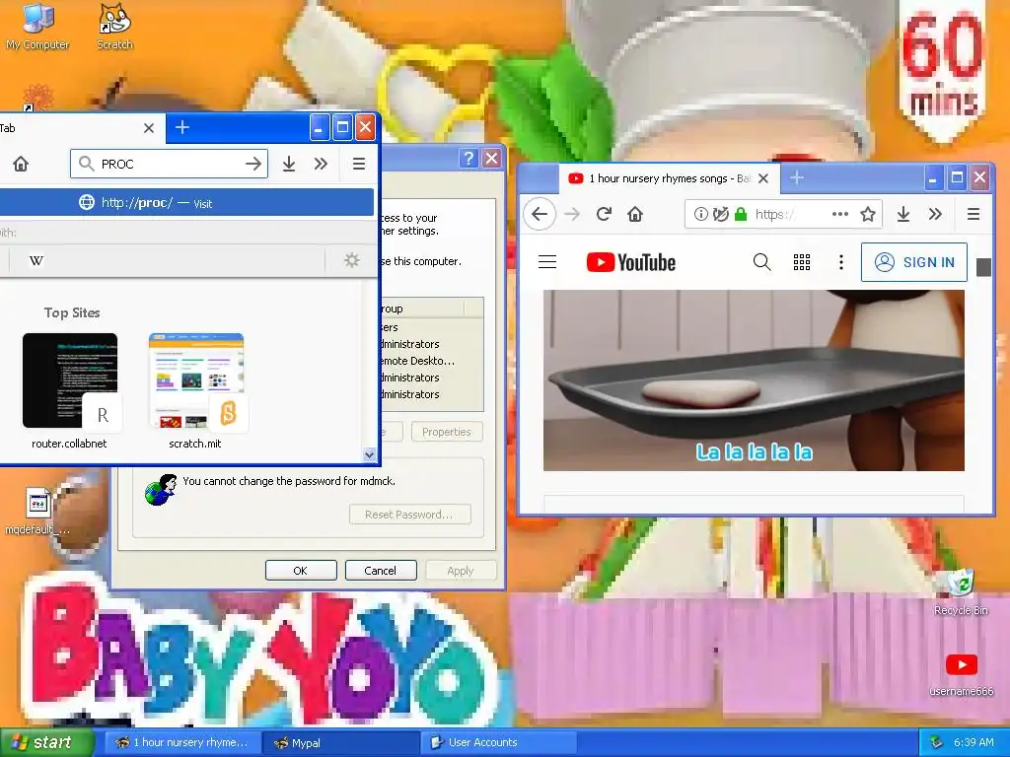Image resolution: width=1010 pixels, height=757 pixels.
Task: Expand overflow chevron in YouTube browser toolbar
Action: [935, 214]
